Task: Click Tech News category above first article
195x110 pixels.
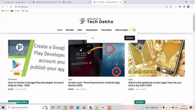Action: tap(12, 79)
